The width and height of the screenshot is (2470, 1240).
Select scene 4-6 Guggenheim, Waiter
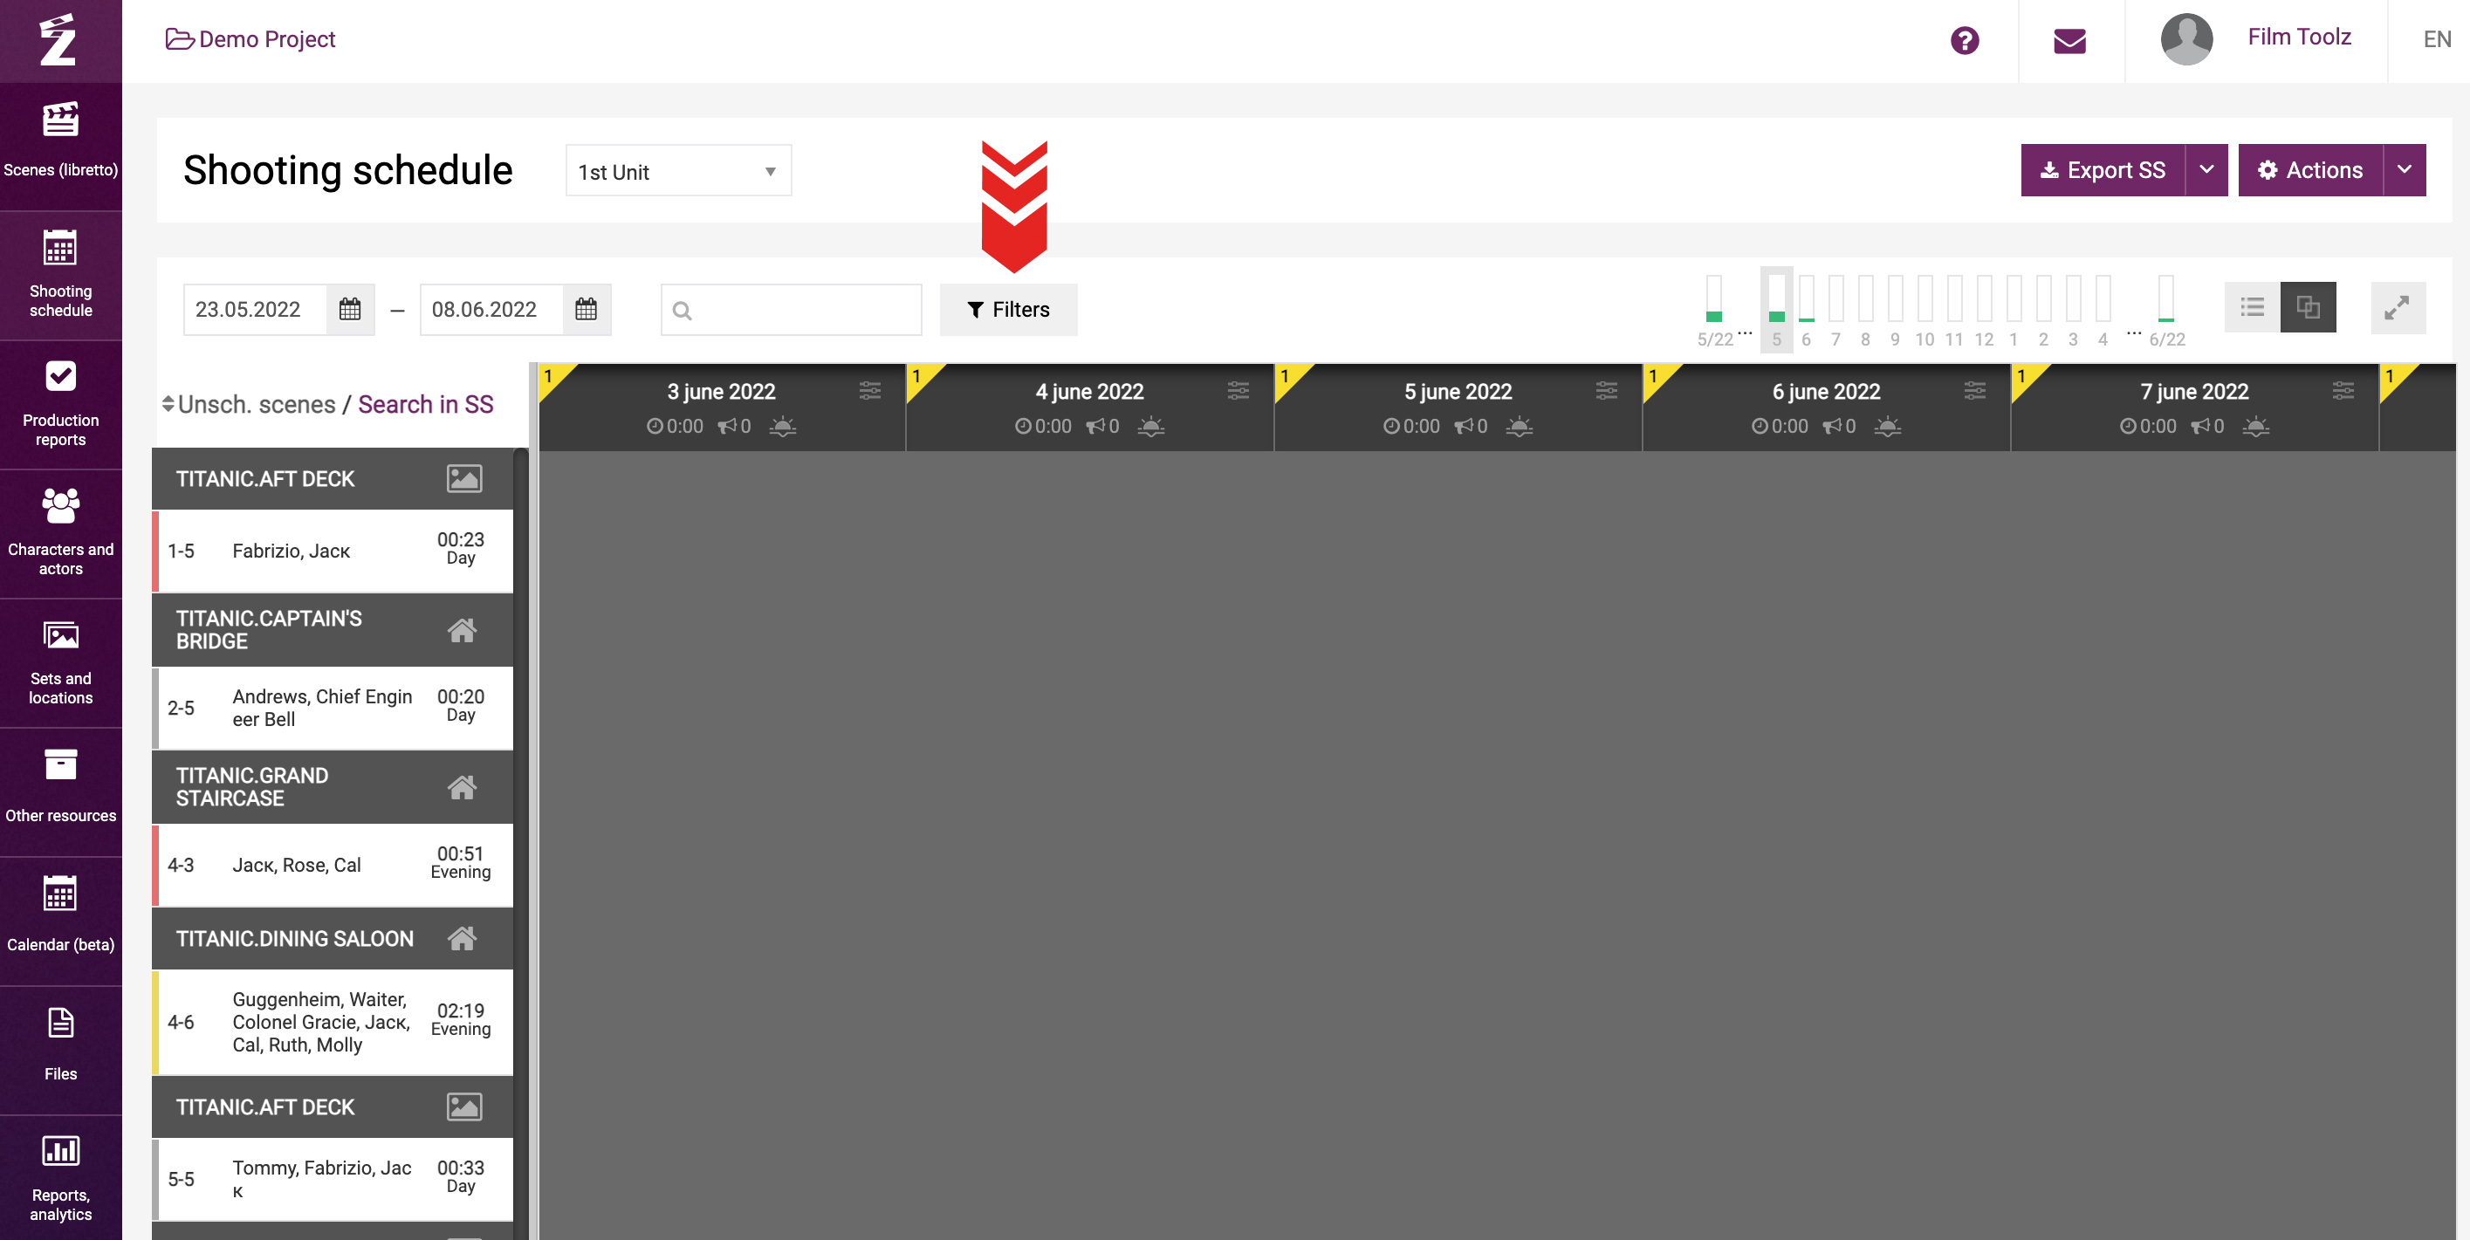click(x=332, y=1023)
